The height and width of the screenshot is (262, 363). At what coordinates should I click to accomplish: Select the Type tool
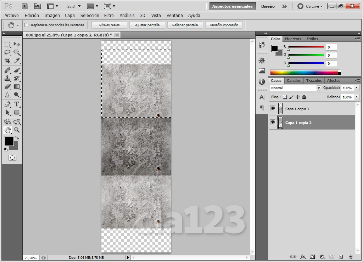point(17,104)
